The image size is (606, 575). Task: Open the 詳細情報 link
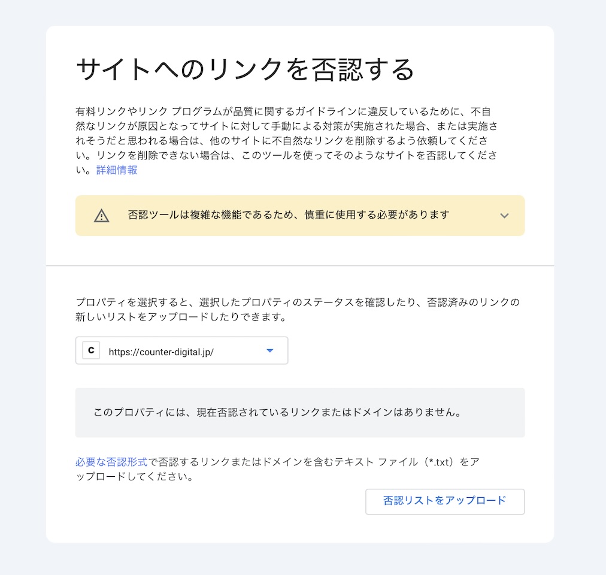point(117,170)
